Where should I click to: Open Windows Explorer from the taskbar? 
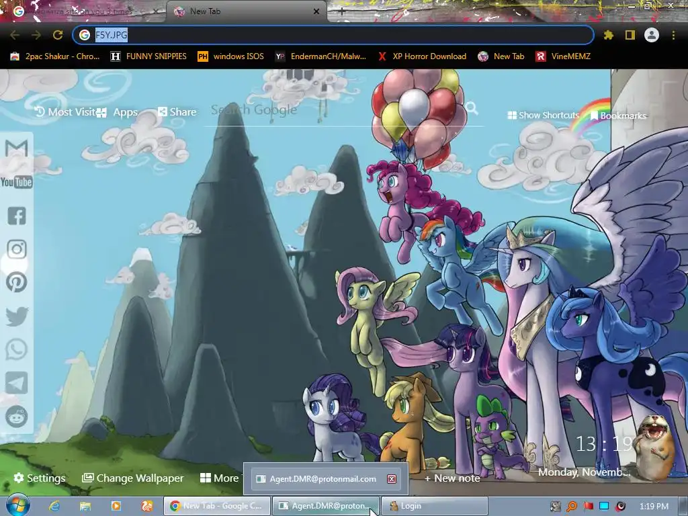coord(85,506)
